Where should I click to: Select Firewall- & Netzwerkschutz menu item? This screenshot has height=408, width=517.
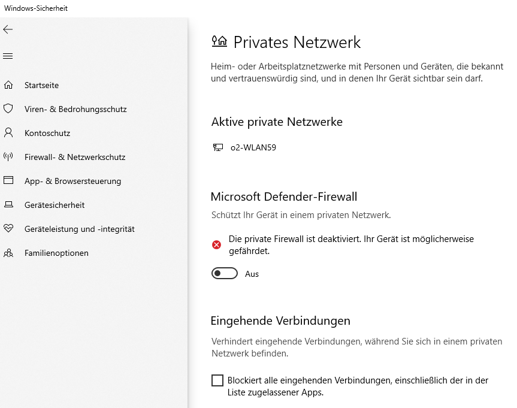(x=75, y=157)
